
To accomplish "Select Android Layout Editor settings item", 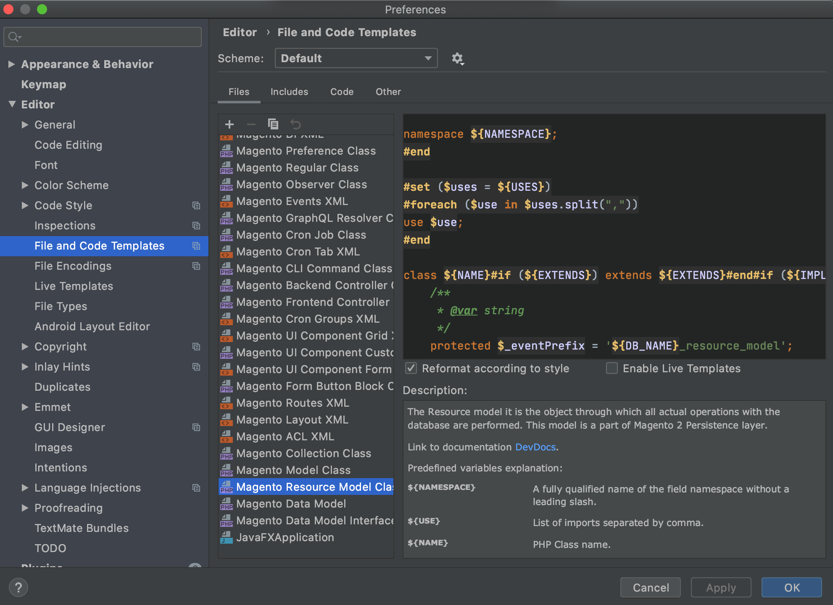I will (92, 326).
